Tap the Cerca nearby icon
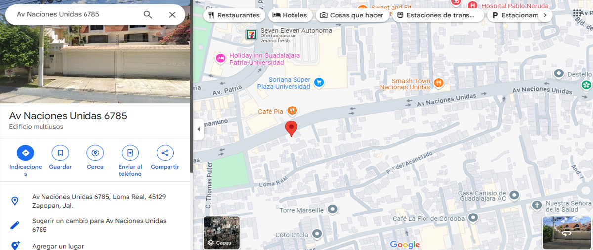The width and height of the screenshot is (593, 250). (x=95, y=153)
